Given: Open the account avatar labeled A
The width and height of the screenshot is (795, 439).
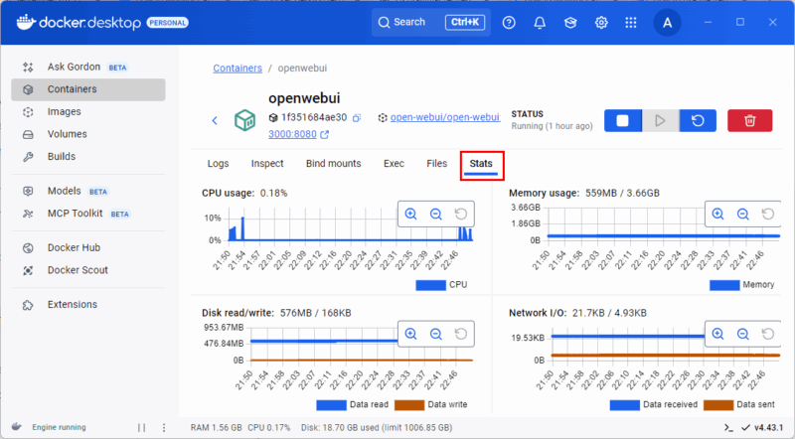Looking at the screenshot, I should point(667,22).
